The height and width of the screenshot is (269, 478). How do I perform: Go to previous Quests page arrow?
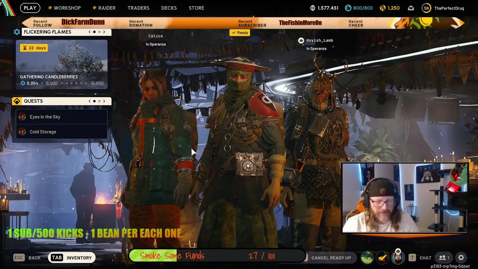point(90,101)
